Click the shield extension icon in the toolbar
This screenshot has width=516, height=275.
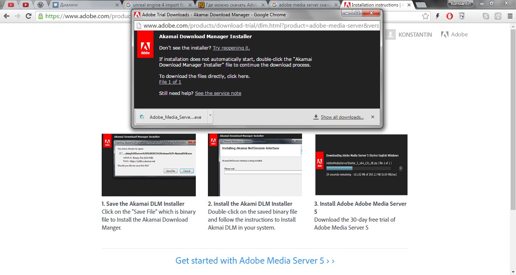(462, 16)
